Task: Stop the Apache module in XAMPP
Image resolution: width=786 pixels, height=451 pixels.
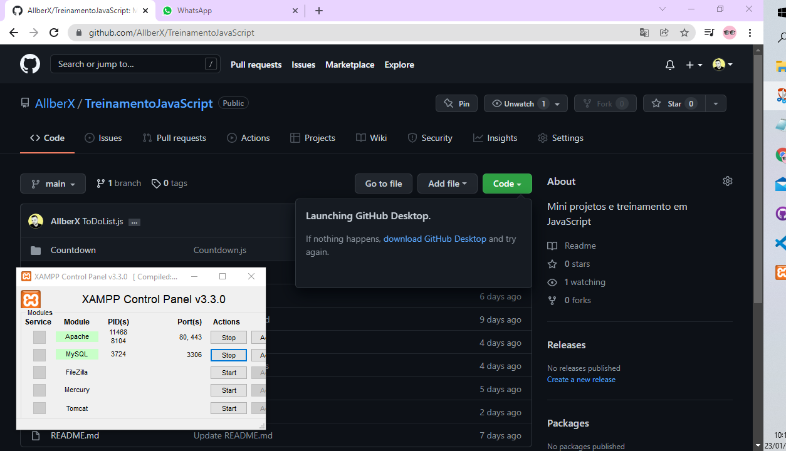Action: click(229, 338)
